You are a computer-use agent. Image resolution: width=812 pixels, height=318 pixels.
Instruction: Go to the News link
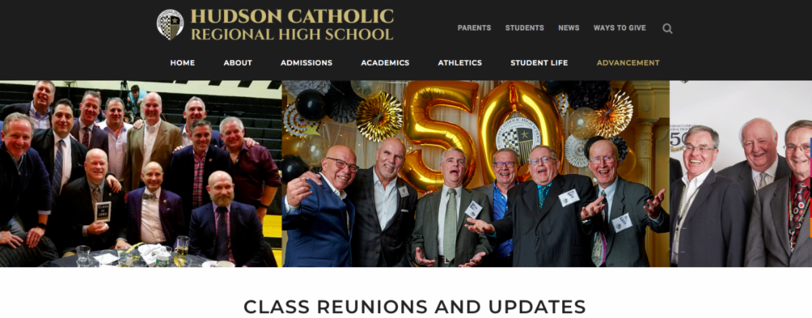(568, 28)
